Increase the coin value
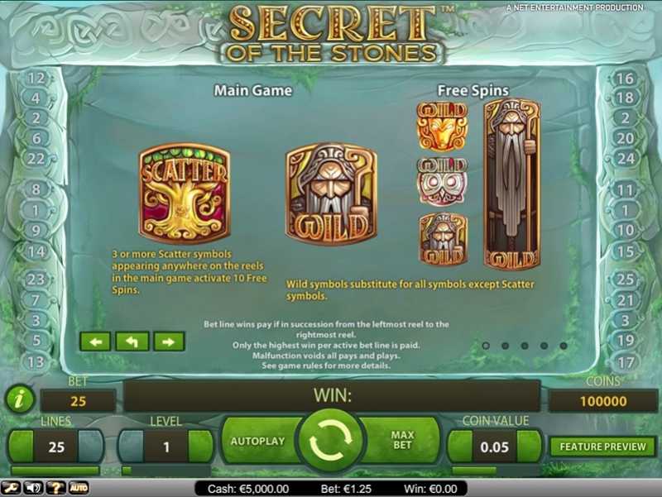 pyautogui.click(x=530, y=447)
